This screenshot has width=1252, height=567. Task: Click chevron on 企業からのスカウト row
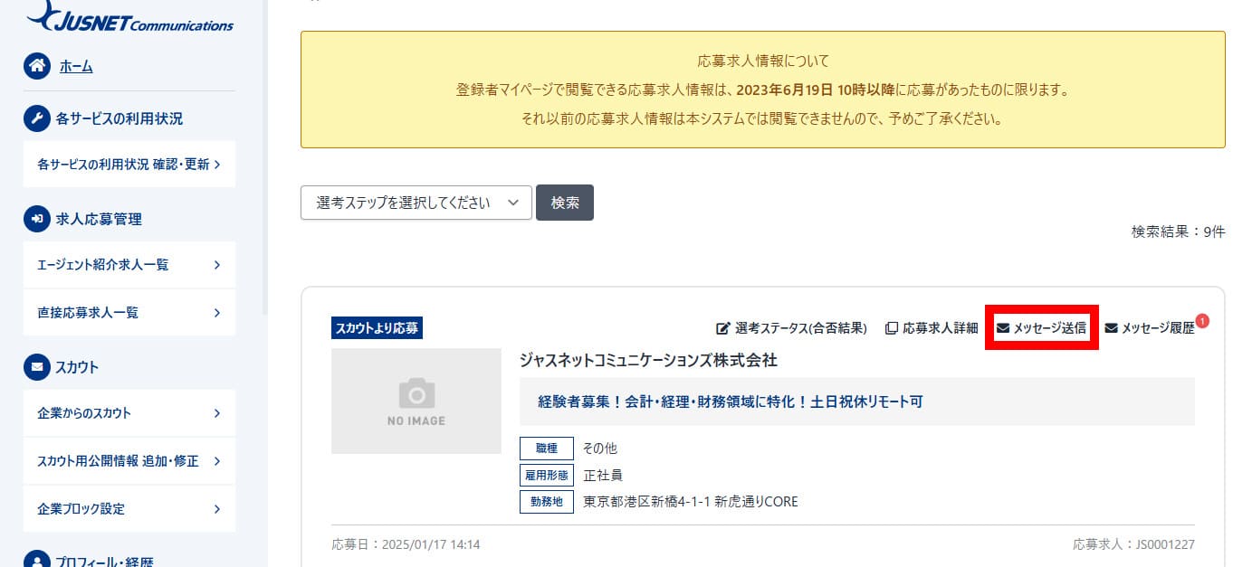217,413
